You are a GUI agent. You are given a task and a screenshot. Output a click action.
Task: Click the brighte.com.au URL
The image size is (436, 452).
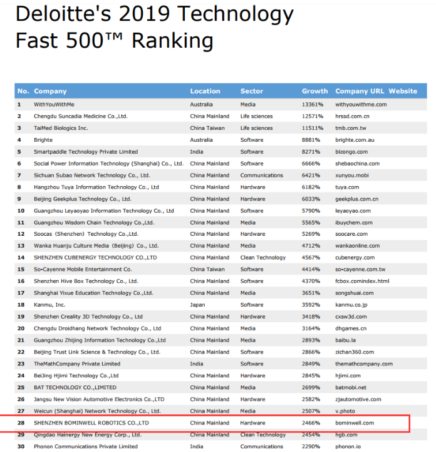355,140
